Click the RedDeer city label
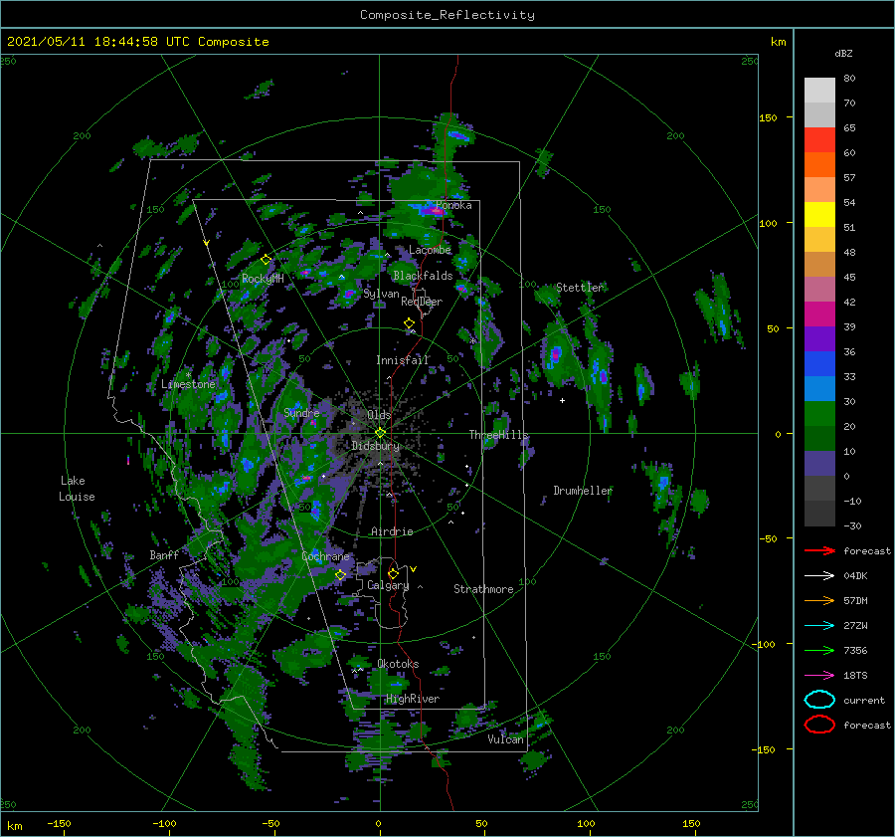This screenshot has height=837, width=895. click(422, 302)
